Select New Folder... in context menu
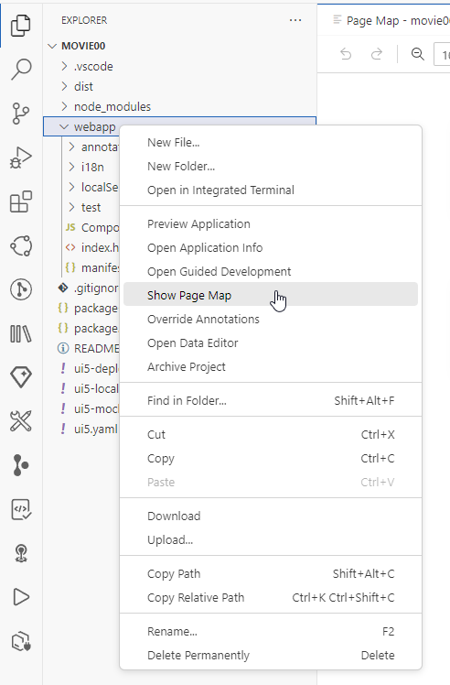The image size is (450, 685). 271,167
